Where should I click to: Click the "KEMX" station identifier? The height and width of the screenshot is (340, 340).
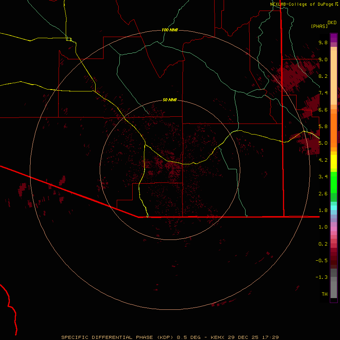coord(218,337)
